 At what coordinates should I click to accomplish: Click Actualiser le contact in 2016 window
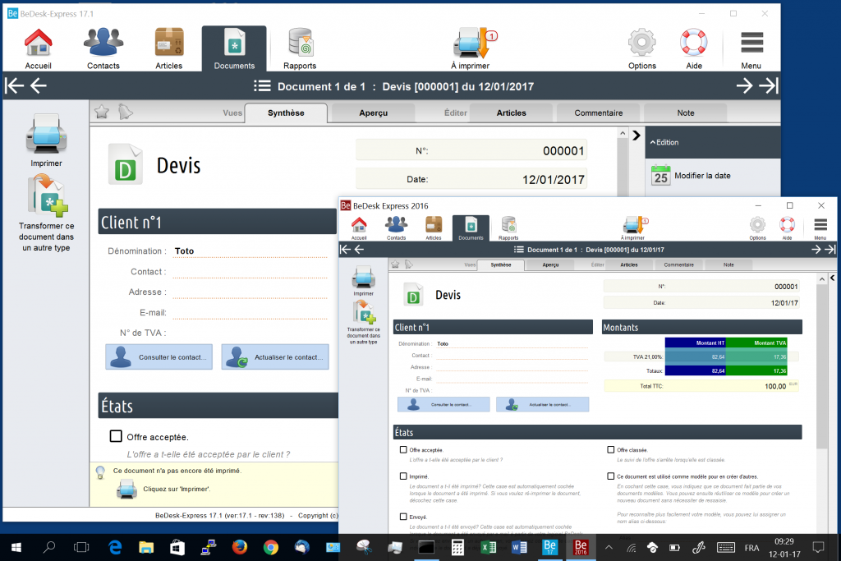(x=542, y=404)
